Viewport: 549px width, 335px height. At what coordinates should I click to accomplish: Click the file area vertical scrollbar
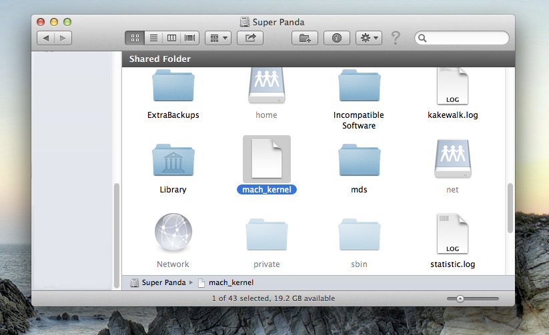pos(510,208)
